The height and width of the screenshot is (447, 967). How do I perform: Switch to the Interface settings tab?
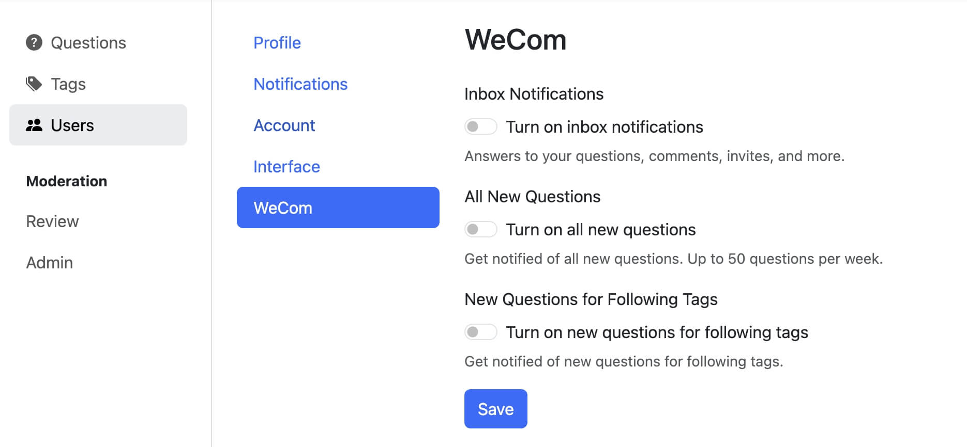(x=286, y=166)
